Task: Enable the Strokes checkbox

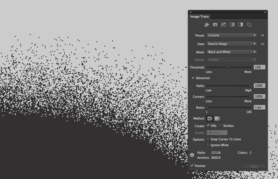Action: 220,126
